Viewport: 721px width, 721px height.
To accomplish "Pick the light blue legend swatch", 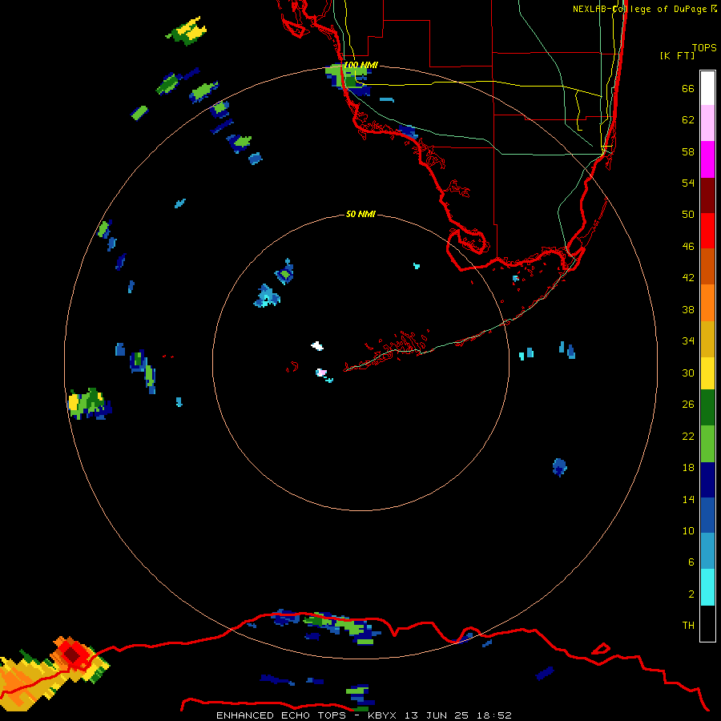I will tap(707, 551).
